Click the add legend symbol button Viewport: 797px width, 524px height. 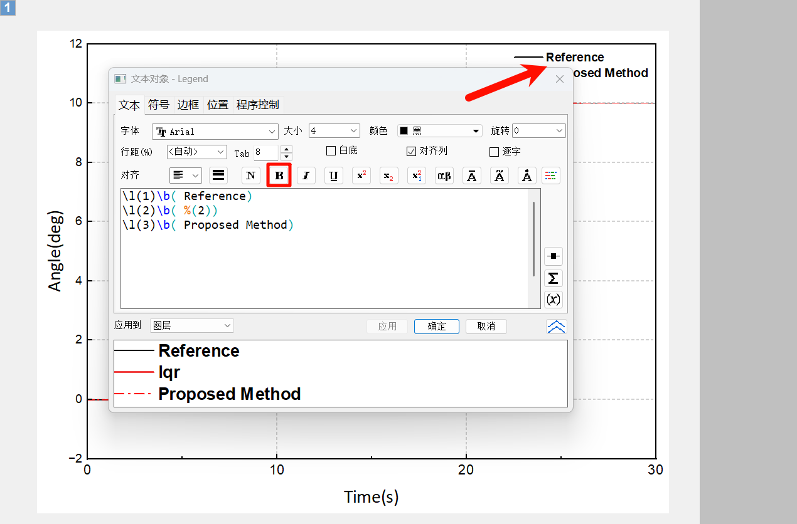click(553, 256)
